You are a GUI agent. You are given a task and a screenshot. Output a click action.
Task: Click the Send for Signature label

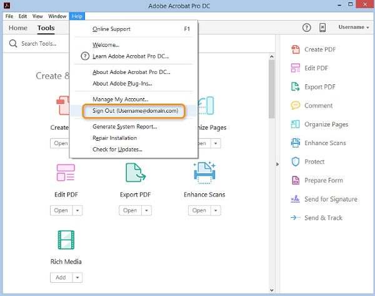pyautogui.click(x=331, y=199)
